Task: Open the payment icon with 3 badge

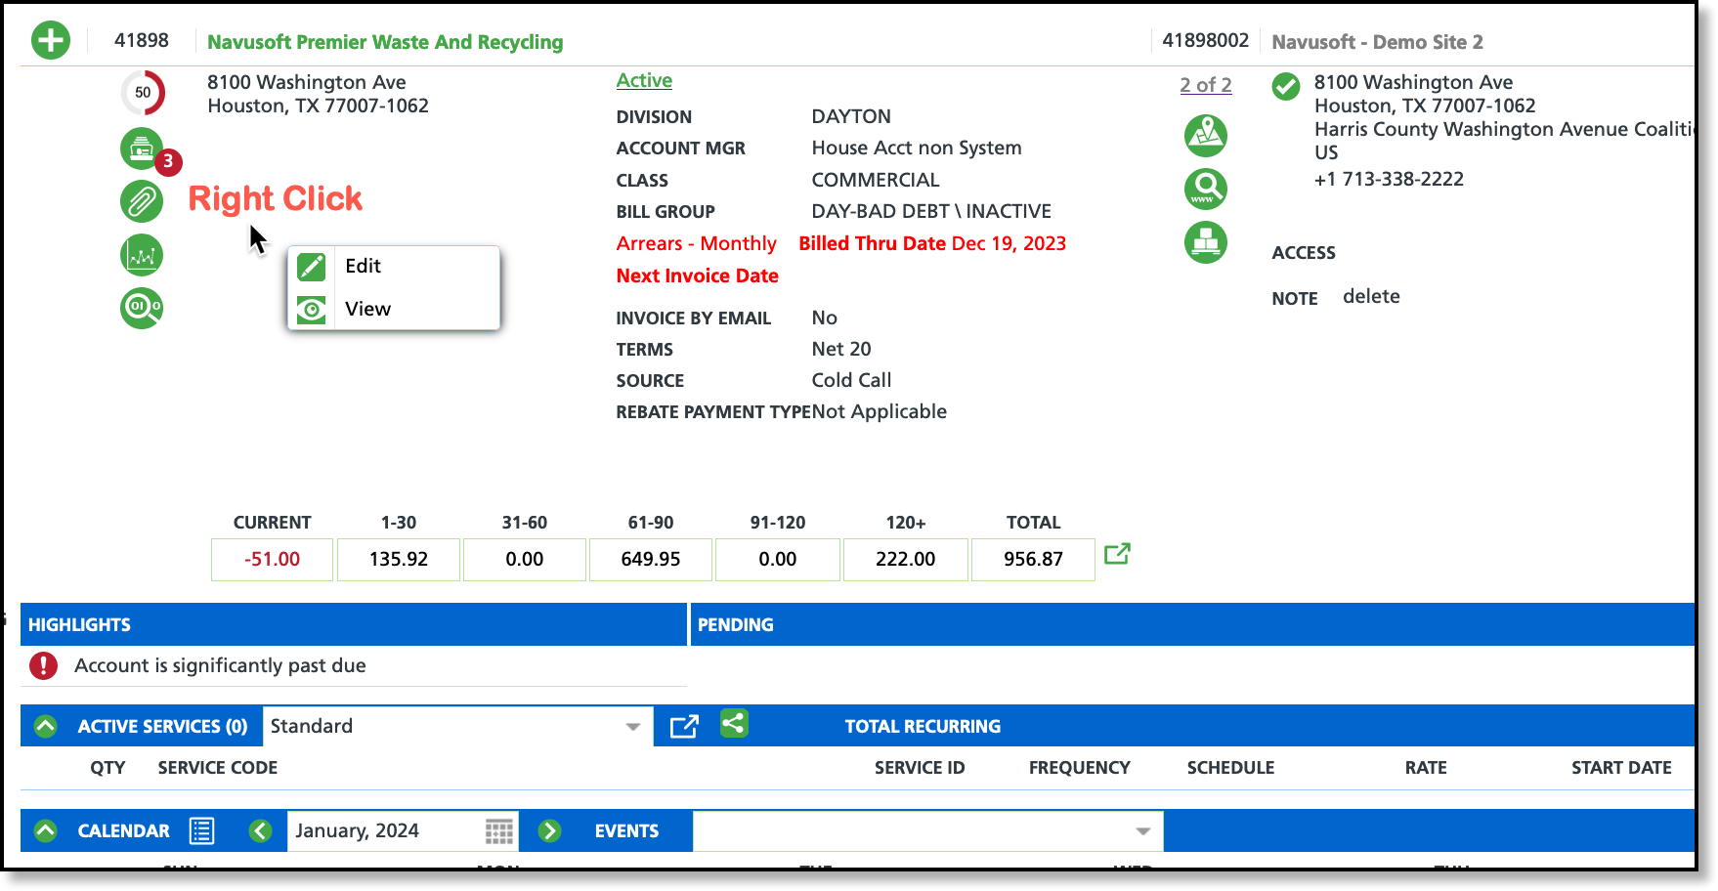Action: [x=143, y=149]
